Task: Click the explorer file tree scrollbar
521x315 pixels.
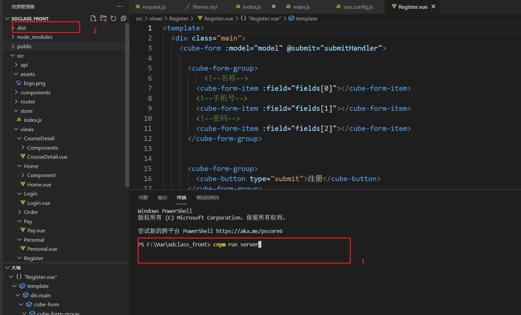Action: click(127, 105)
